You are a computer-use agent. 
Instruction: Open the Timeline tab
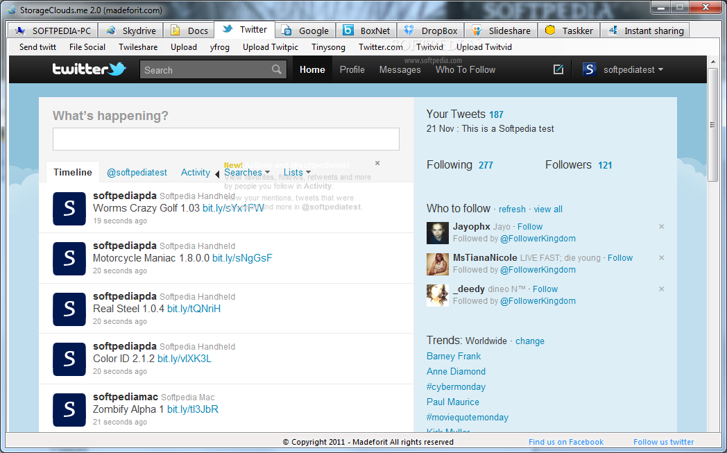[x=73, y=173]
